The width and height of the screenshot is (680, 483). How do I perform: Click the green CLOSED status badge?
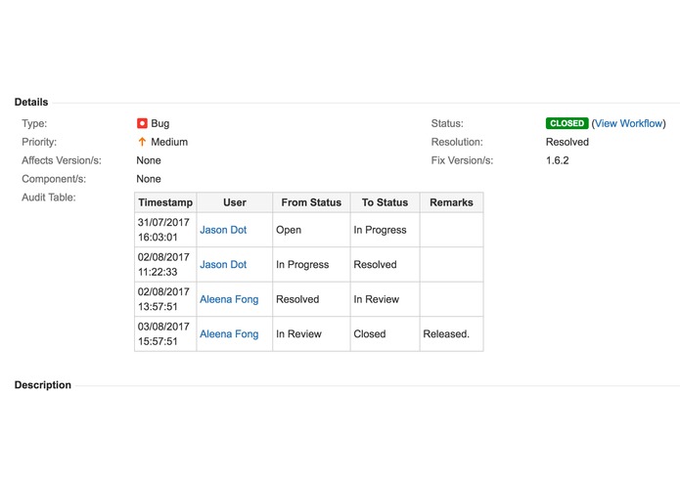pyautogui.click(x=567, y=123)
